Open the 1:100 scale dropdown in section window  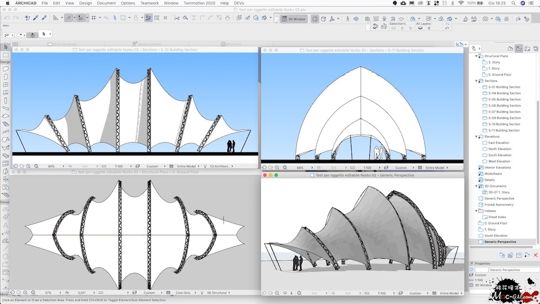point(119,166)
